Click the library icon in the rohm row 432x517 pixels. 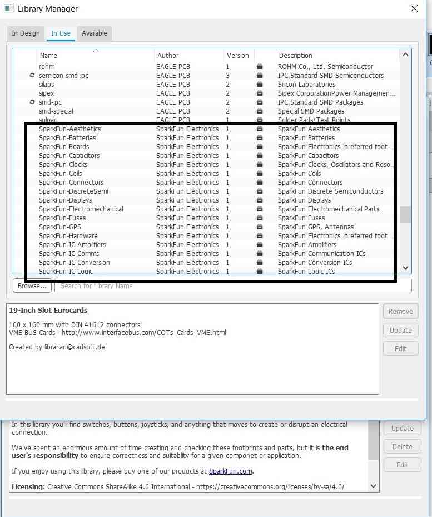pyautogui.click(x=260, y=67)
